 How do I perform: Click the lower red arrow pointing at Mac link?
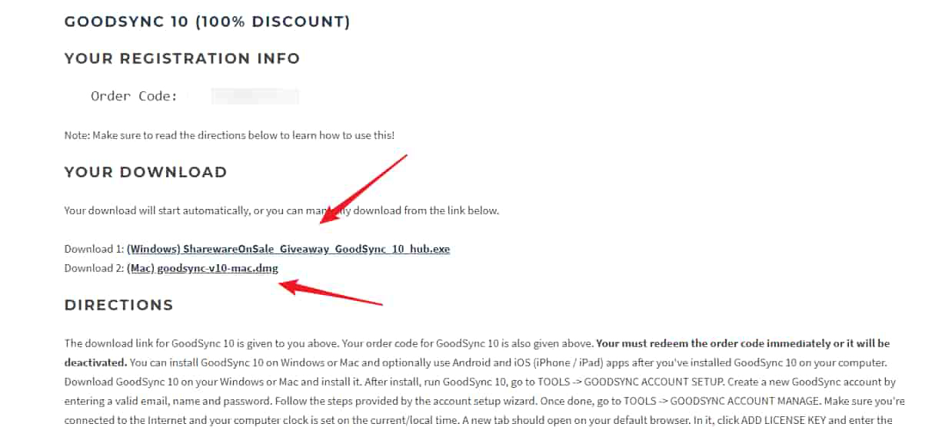click(331, 293)
